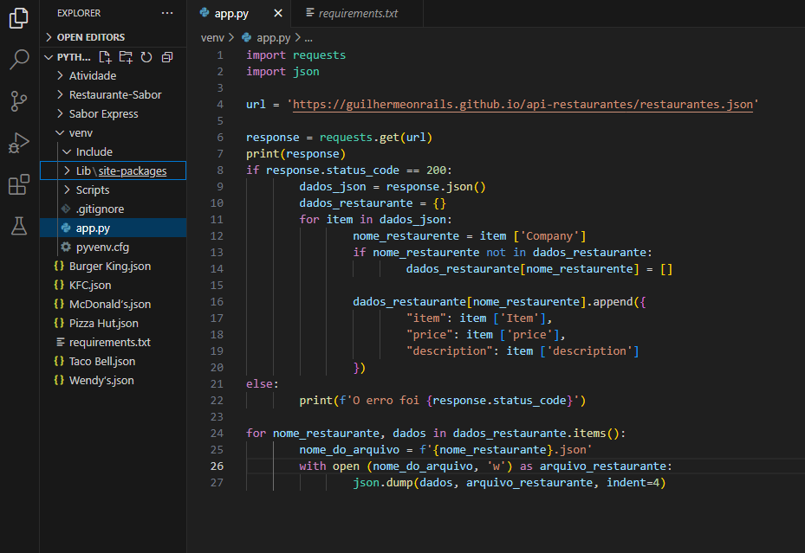Click the venv breadcrumb segment
The height and width of the screenshot is (553, 805).
click(212, 37)
